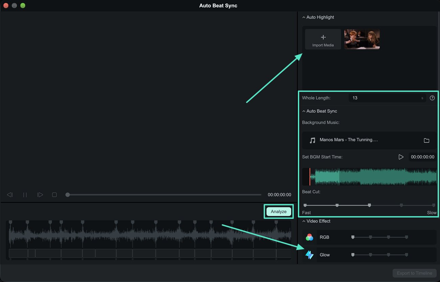This screenshot has width=440, height=282.
Task: Click the Glow effect icon
Action: (x=309, y=255)
